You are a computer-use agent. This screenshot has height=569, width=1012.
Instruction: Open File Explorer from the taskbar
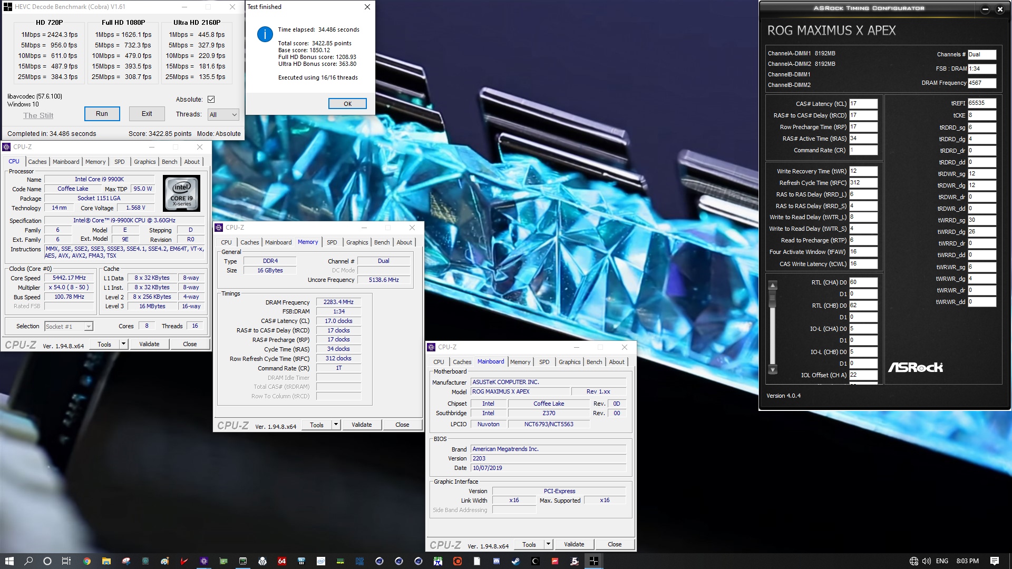pyautogui.click(x=106, y=561)
